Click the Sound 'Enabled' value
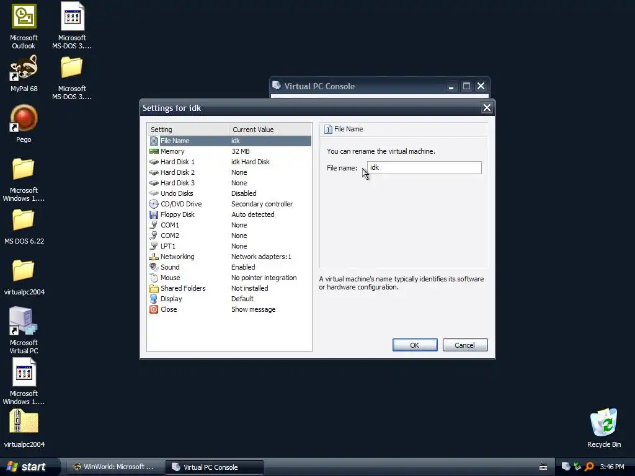Viewport: 635px width, 476px height. [243, 267]
